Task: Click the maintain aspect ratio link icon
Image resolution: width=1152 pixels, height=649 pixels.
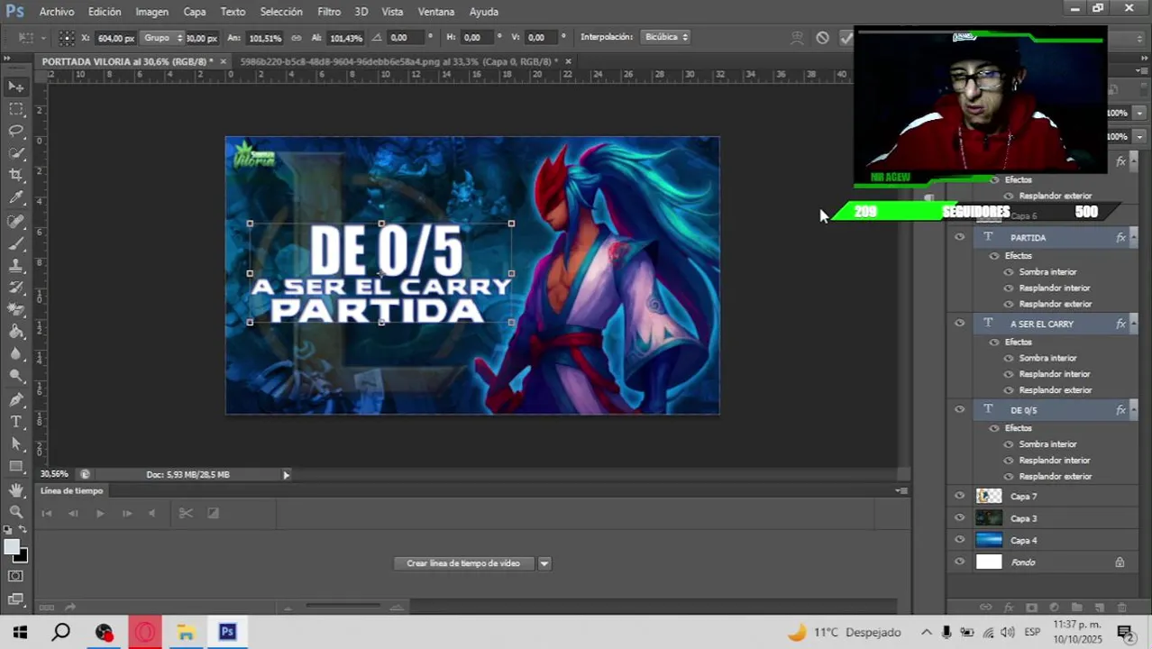Action: (297, 38)
